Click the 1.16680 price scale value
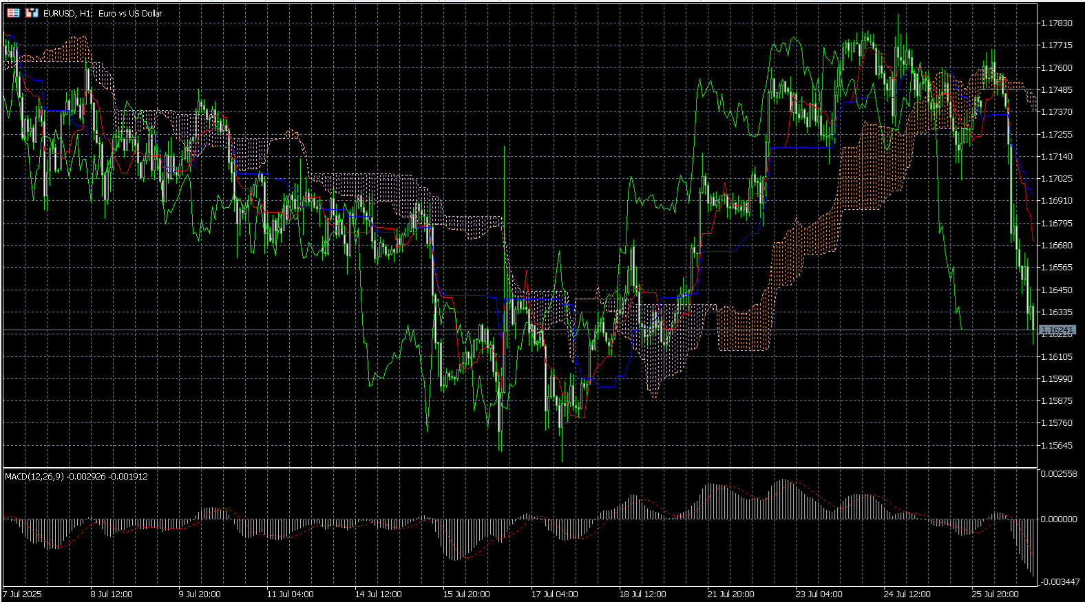Viewport: 1085px width, 602px height. [1057, 245]
